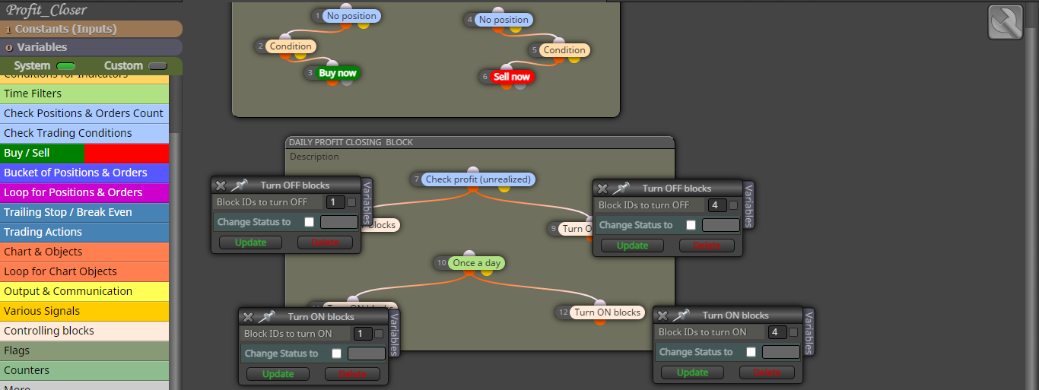This screenshot has height=390, width=1039.
Task: Open Loop for Positions & Orders category
Action: click(84, 193)
